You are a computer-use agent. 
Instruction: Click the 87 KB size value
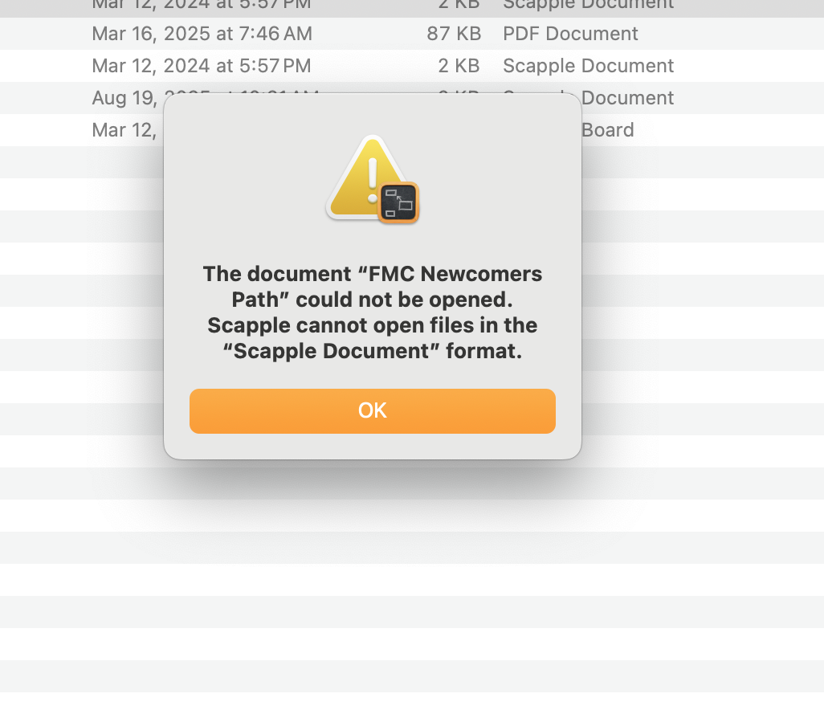coord(455,34)
